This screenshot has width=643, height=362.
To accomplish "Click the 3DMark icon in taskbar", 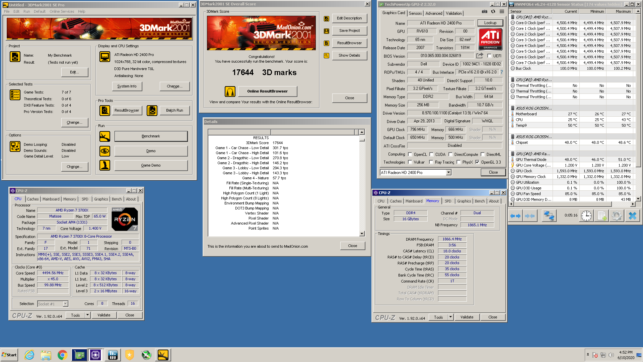I will click(x=163, y=355).
